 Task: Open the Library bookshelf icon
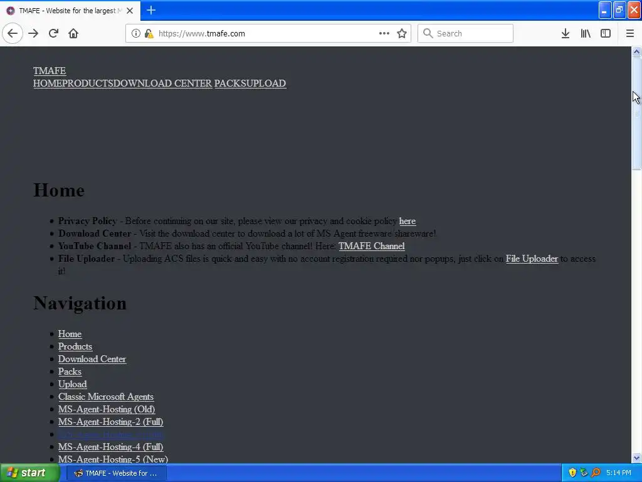click(x=586, y=33)
